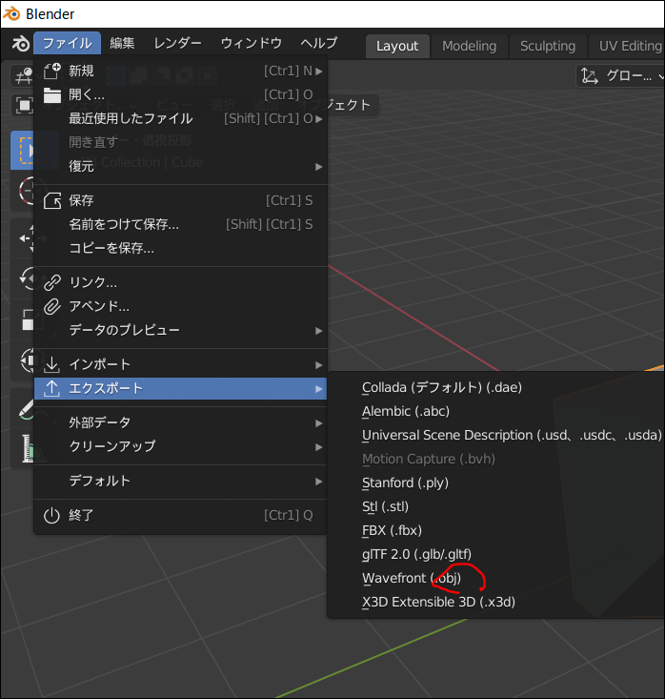Open the グロー transform orientation dropdown

[621, 76]
